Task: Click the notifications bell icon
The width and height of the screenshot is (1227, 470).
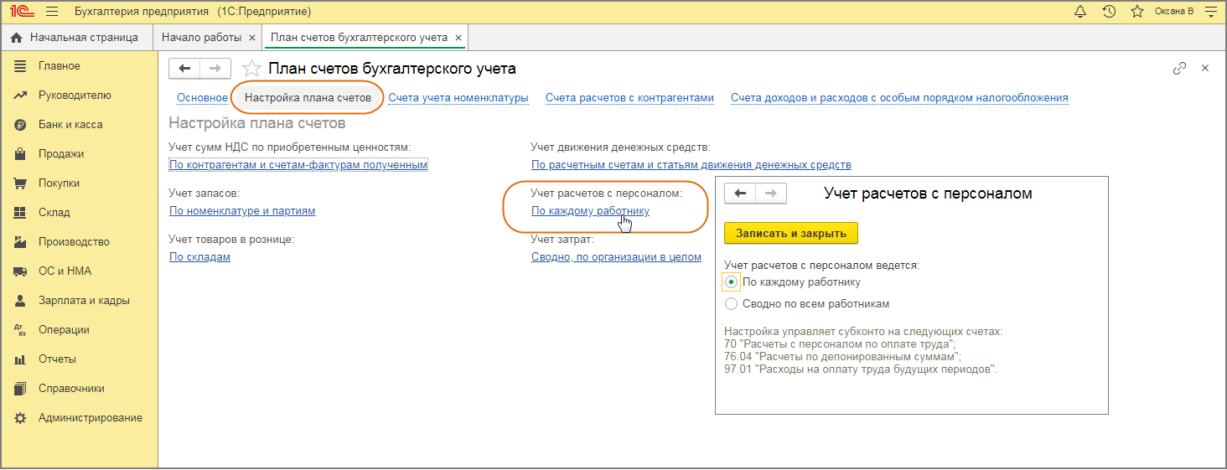Action: [1079, 12]
